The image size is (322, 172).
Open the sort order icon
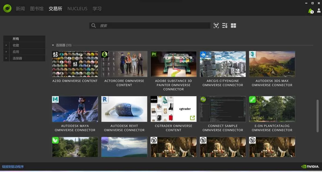pos(225,25)
